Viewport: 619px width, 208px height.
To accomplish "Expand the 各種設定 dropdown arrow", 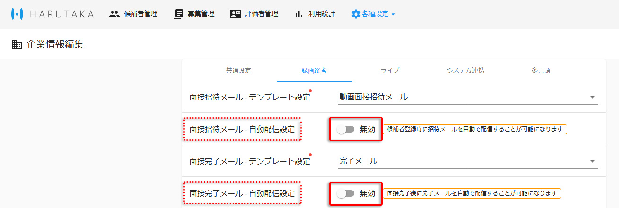I will click(x=393, y=14).
